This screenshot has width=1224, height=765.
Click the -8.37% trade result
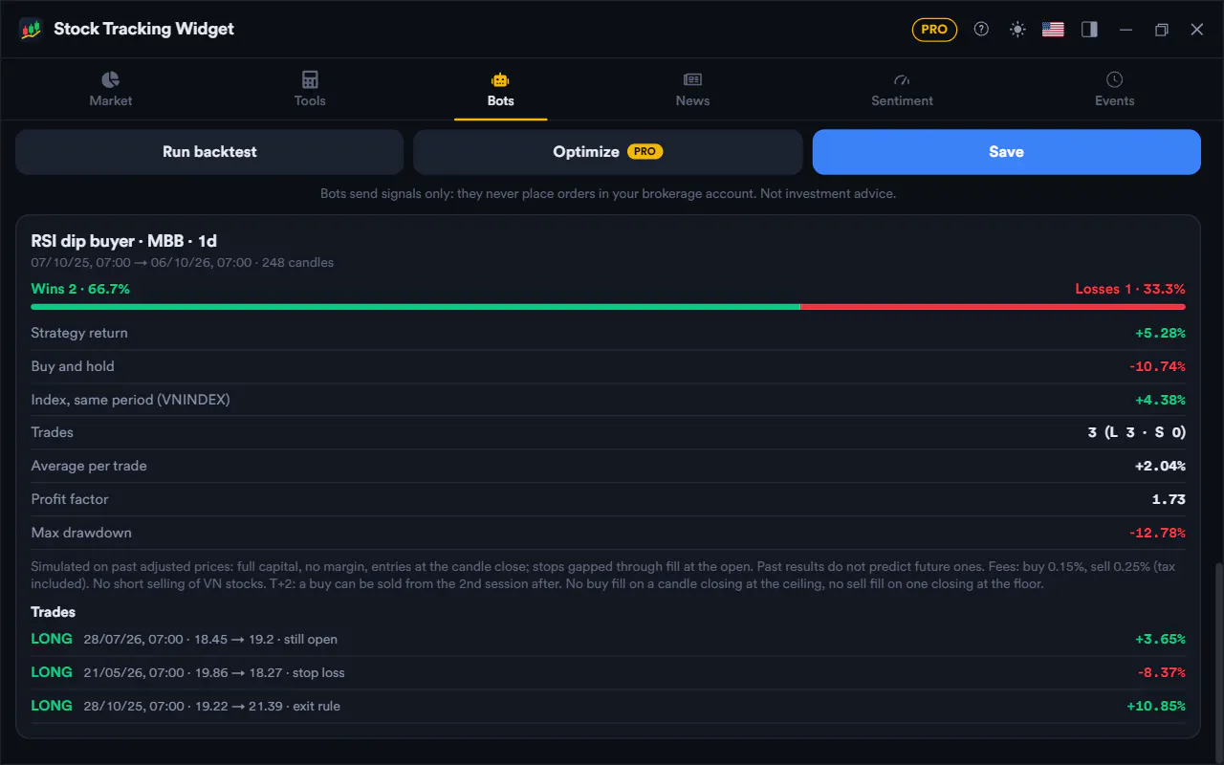click(x=1161, y=672)
